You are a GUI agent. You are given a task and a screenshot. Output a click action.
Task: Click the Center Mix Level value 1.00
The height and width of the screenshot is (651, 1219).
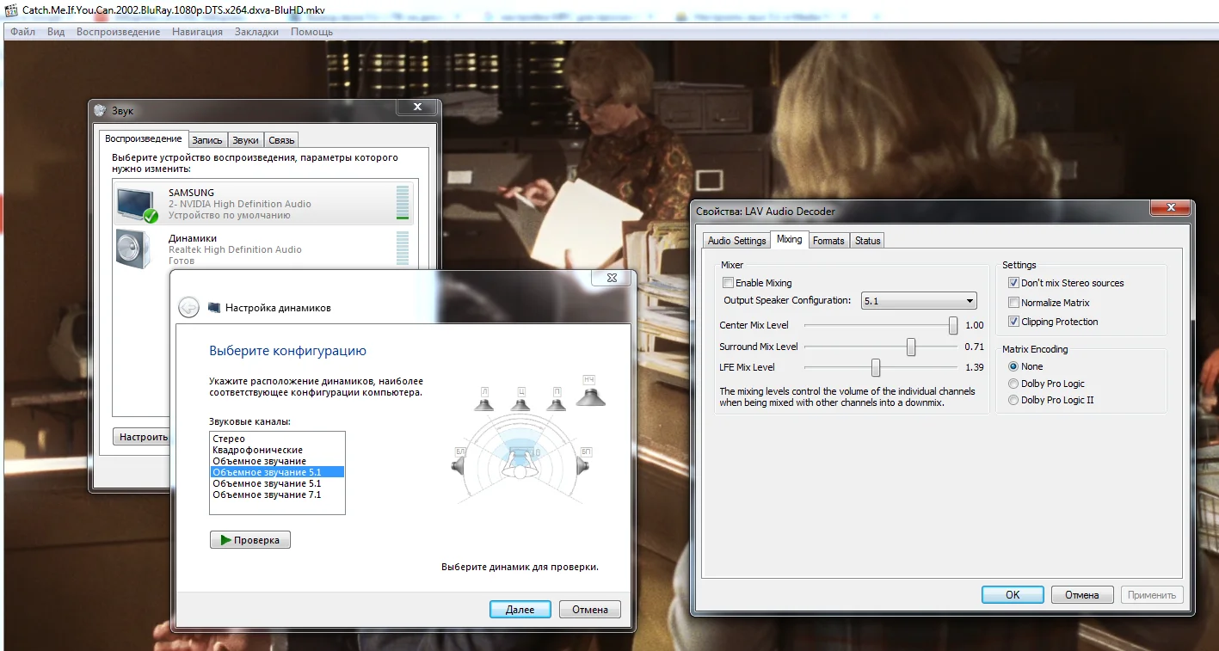[974, 326]
